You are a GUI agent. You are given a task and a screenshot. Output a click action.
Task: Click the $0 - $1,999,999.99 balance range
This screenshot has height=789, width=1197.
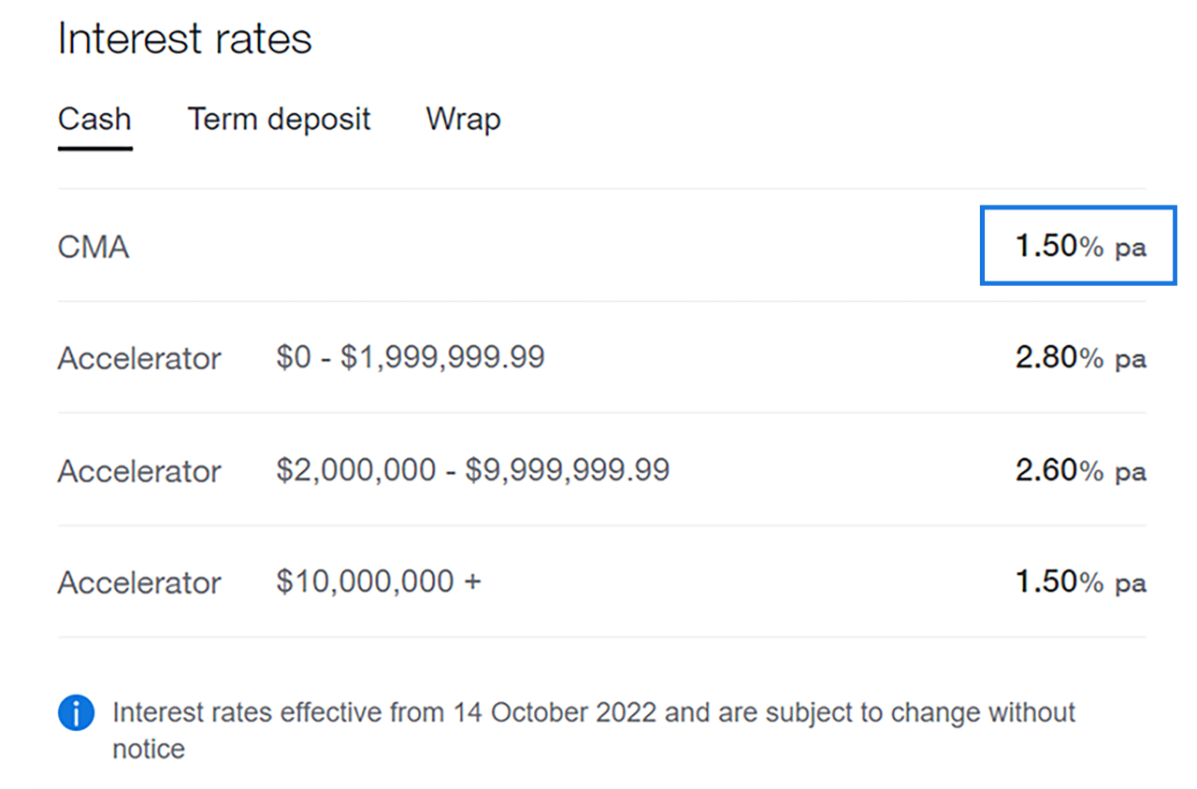point(411,357)
